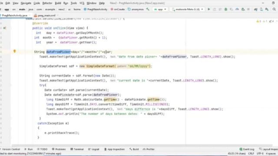Screen dimensions: 278x156
Task: Click the 4 spaces indent setting
Action: tap(271, 153)
